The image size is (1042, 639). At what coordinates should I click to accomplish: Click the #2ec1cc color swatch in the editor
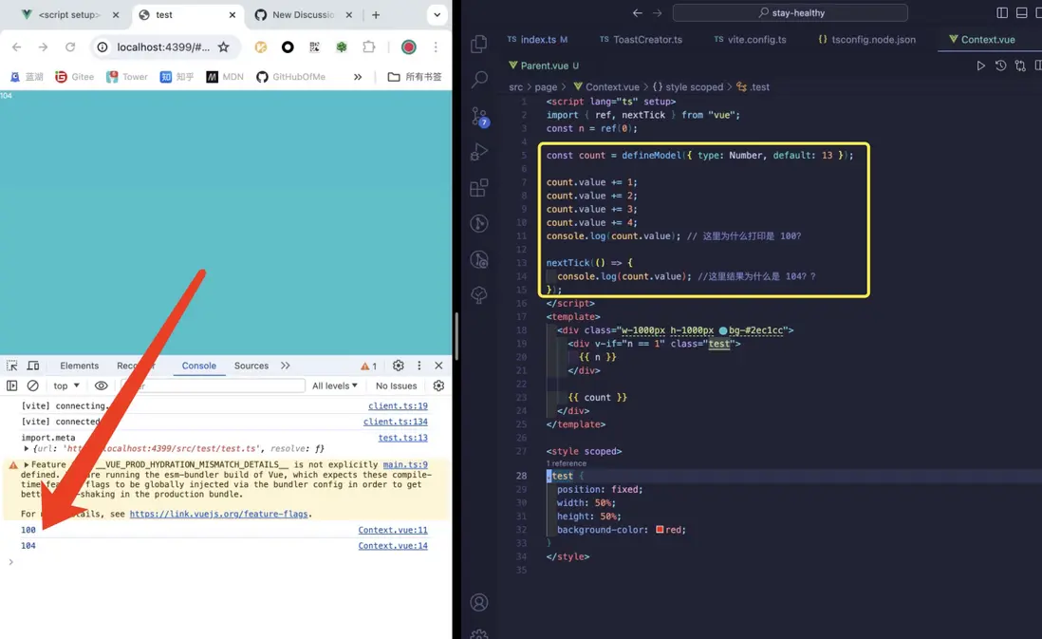723,330
